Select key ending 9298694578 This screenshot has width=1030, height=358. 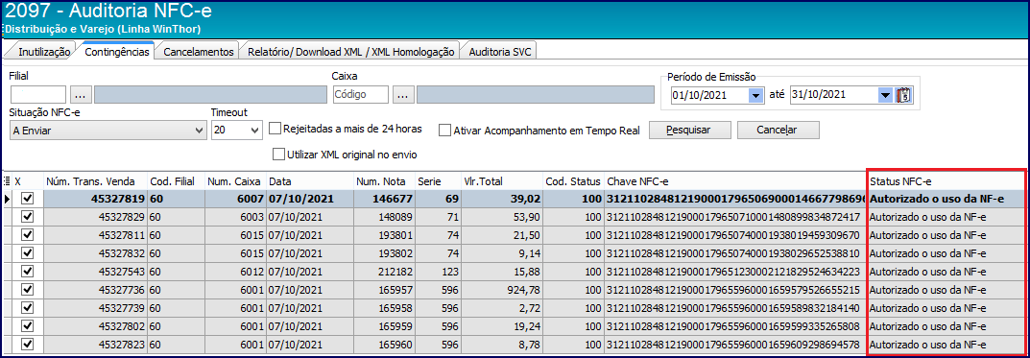pyautogui.click(x=735, y=345)
